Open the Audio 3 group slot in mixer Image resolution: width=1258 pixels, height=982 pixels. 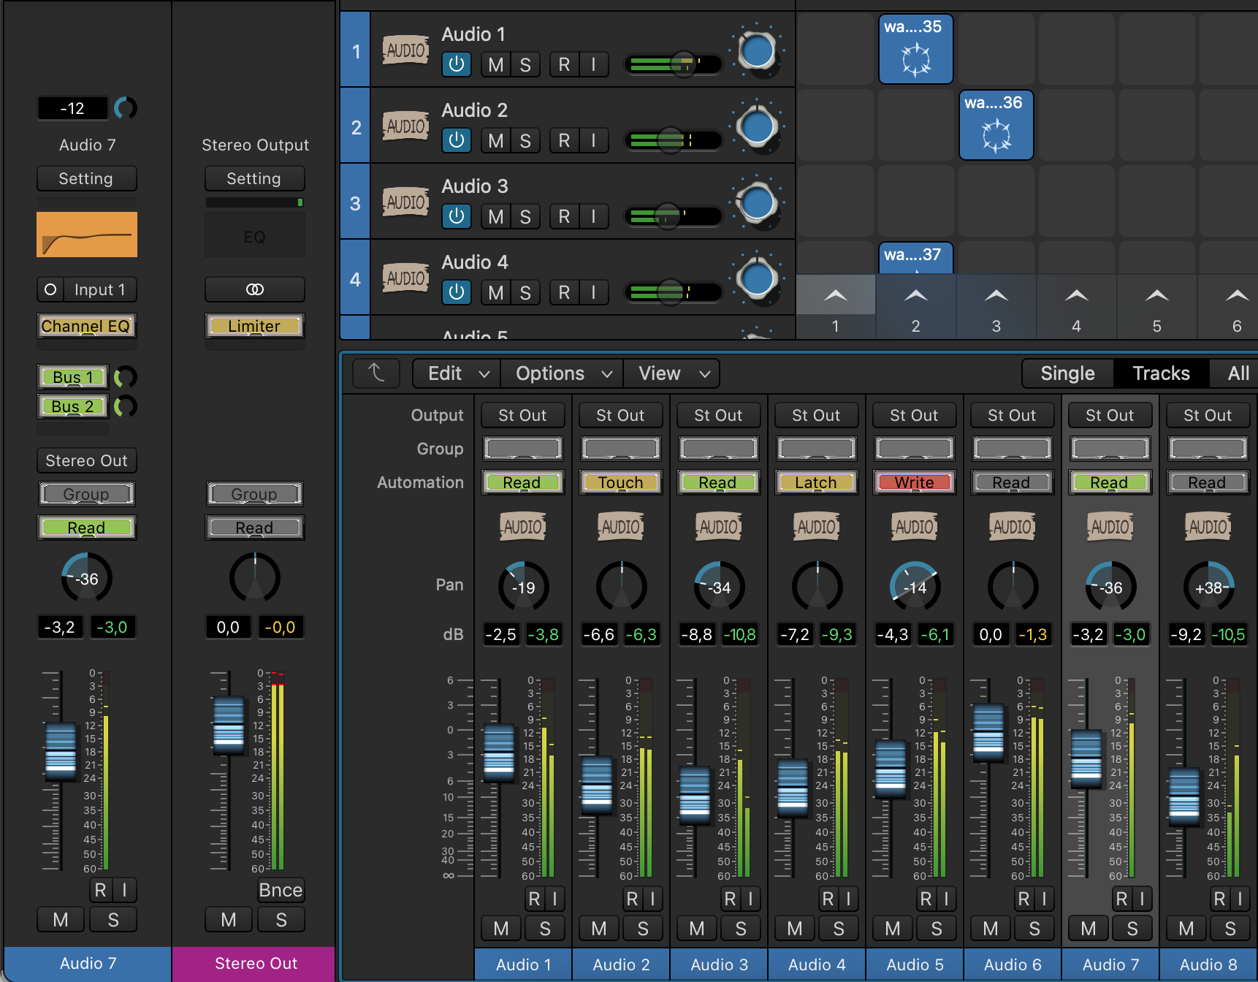(x=718, y=448)
